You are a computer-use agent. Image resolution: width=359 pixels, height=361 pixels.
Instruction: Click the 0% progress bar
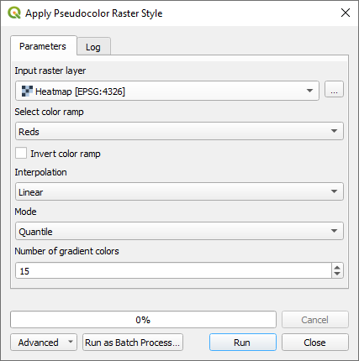tap(143, 320)
